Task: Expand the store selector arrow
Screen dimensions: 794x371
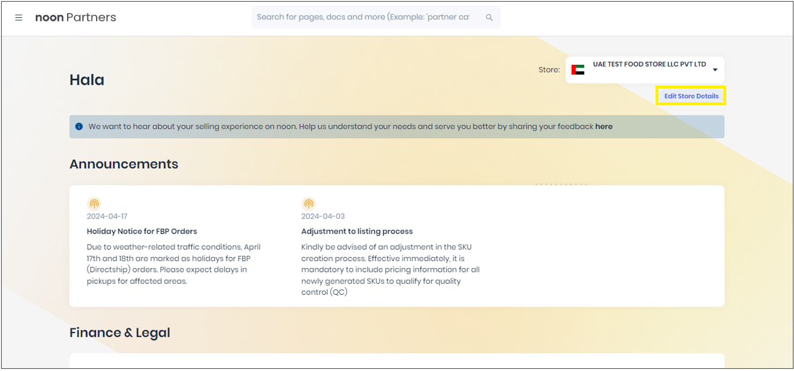Action: coord(715,70)
